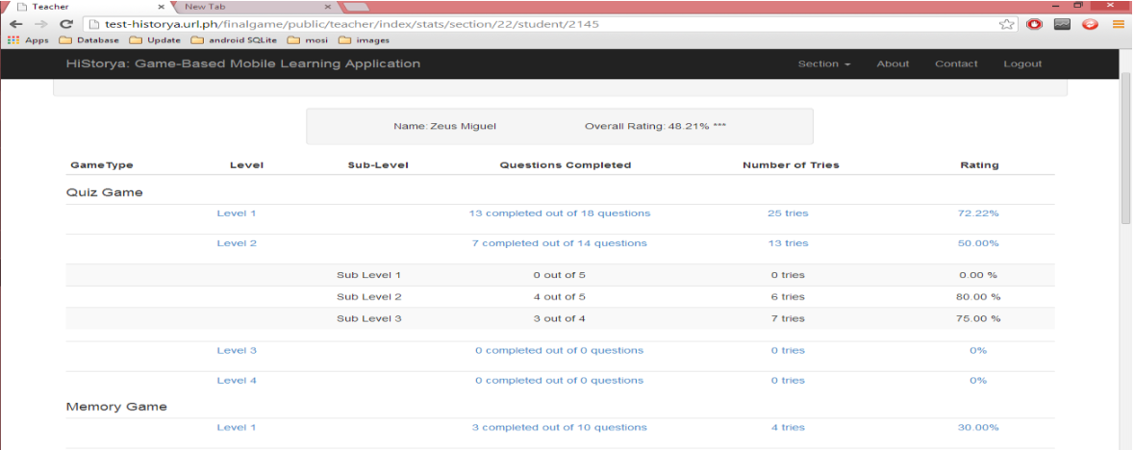The height and width of the screenshot is (450, 1134).
Task: Select the 'Sub Level 3' row label
Action: [x=368, y=318]
